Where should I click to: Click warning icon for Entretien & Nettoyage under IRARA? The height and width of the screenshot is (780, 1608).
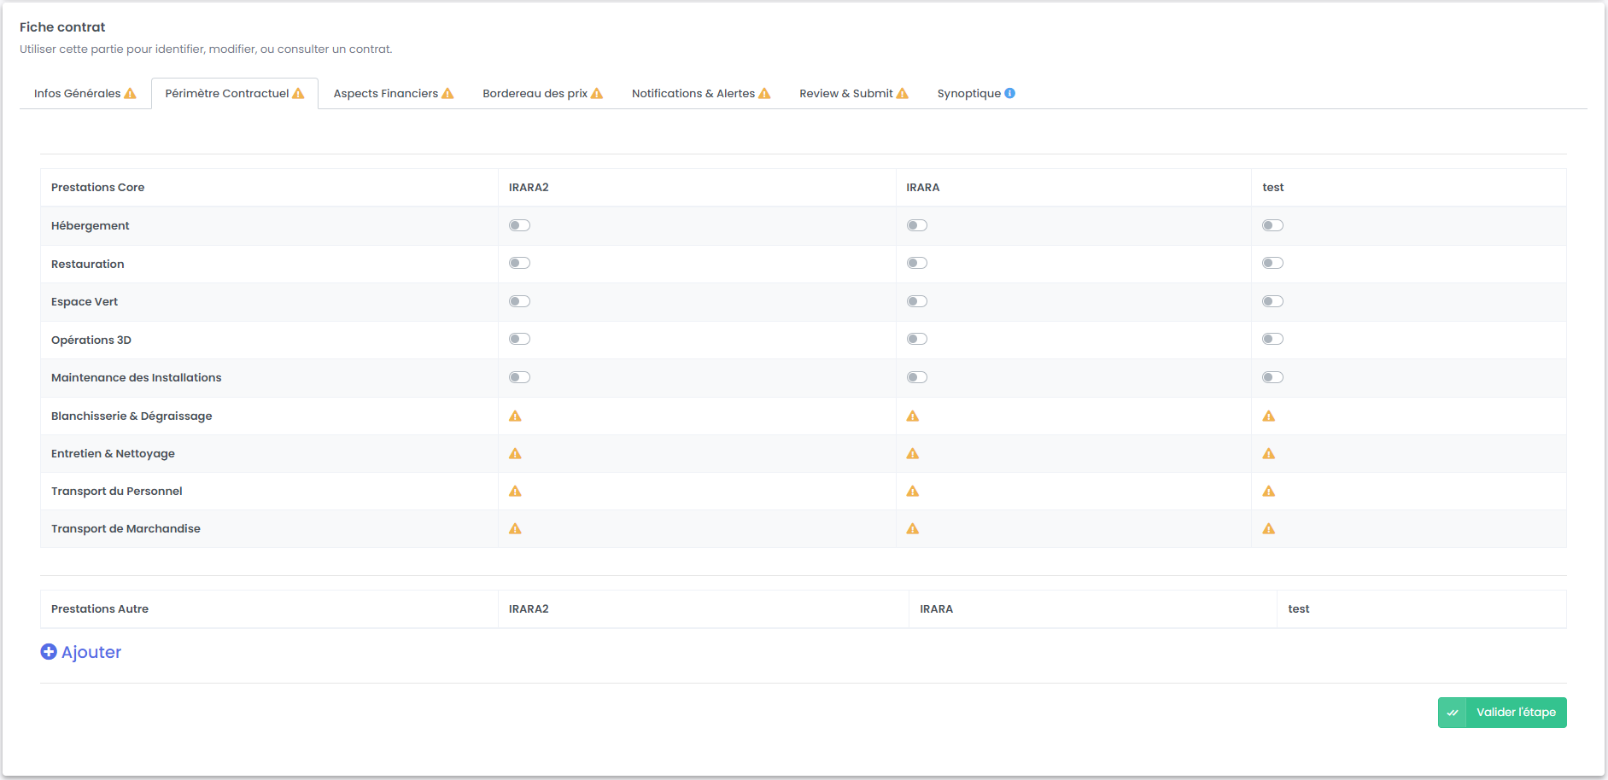click(913, 454)
